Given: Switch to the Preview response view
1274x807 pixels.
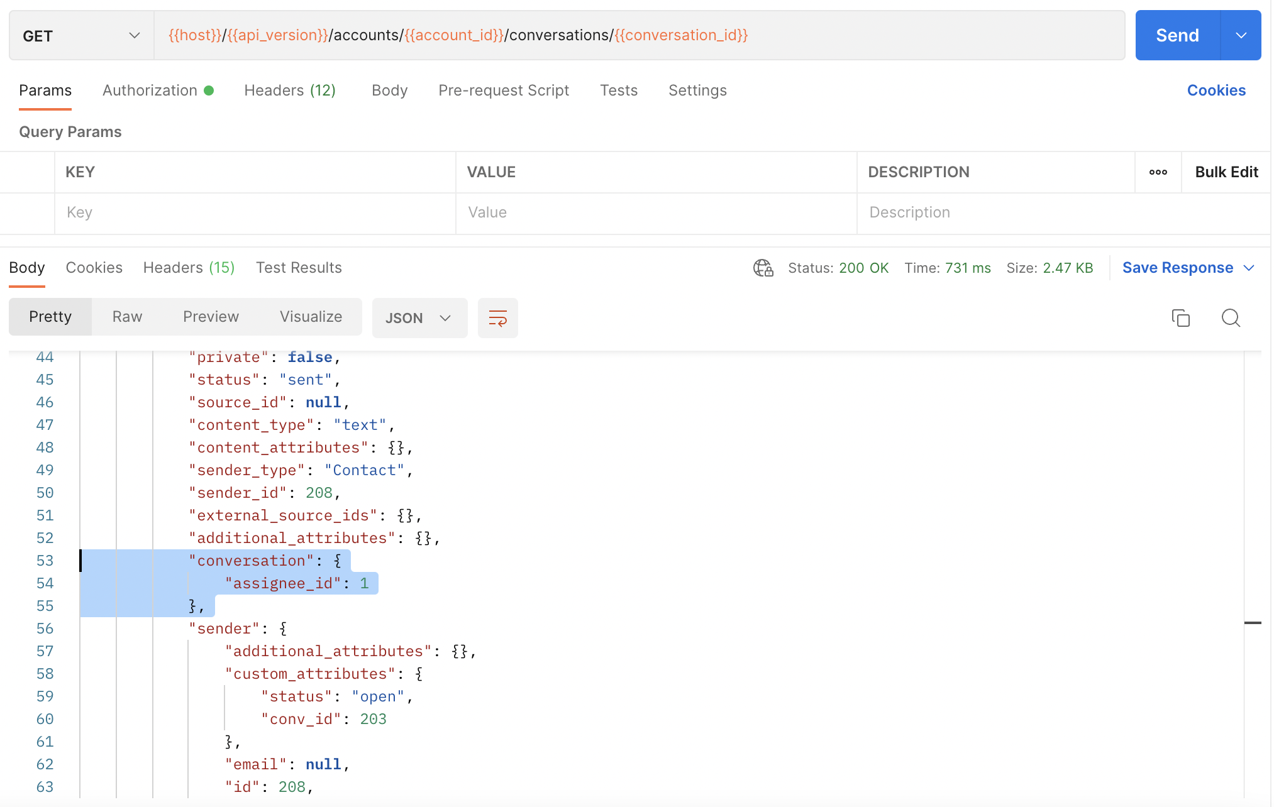Looking at the screenshot, I should [211, 317].
